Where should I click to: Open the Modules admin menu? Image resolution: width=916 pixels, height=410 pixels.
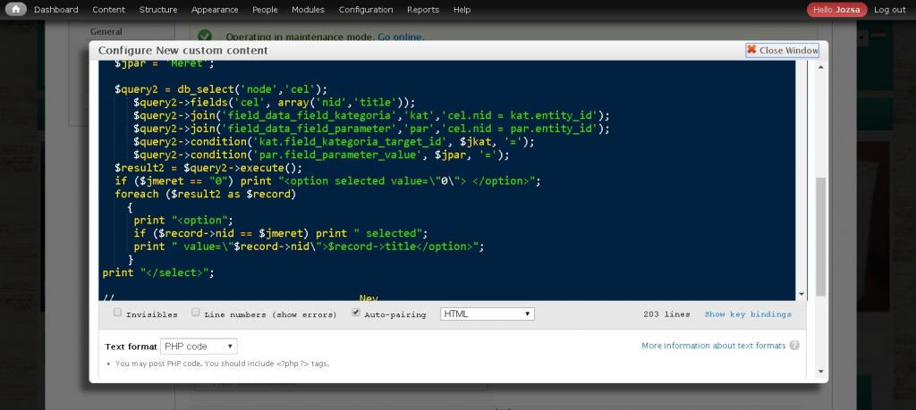(308, 10)
